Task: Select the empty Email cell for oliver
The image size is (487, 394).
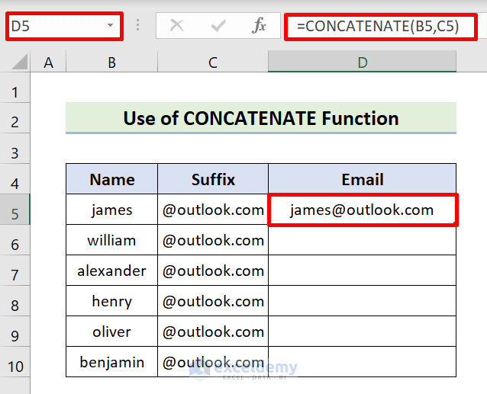Action: (x=362, y=332)
